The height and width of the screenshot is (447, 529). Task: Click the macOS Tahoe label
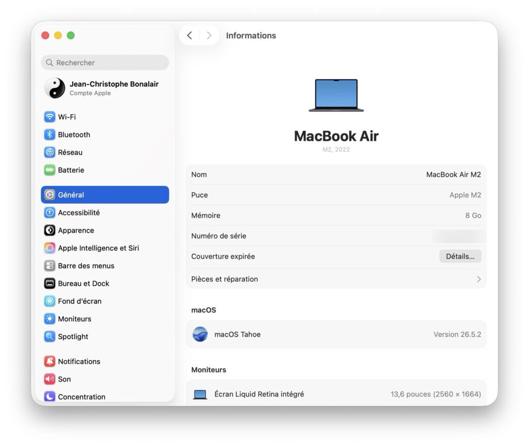click(x=238, y=334)
